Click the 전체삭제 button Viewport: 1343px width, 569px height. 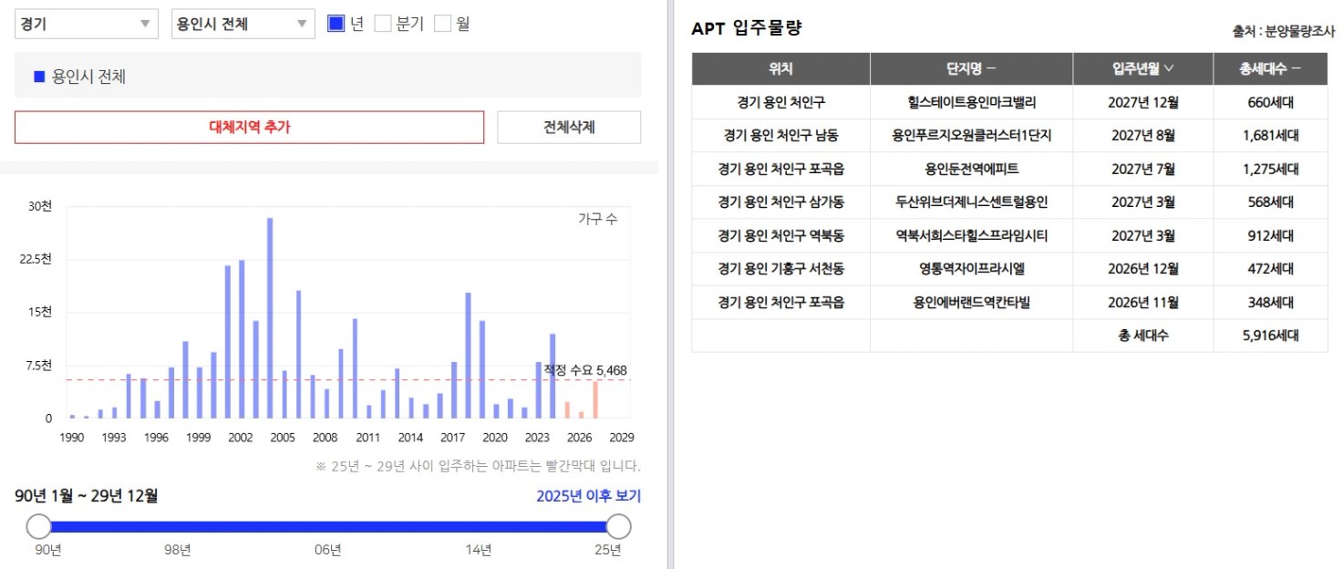[x=569, y=128]
